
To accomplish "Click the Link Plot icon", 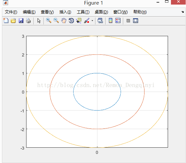I will tap(100, 21).
